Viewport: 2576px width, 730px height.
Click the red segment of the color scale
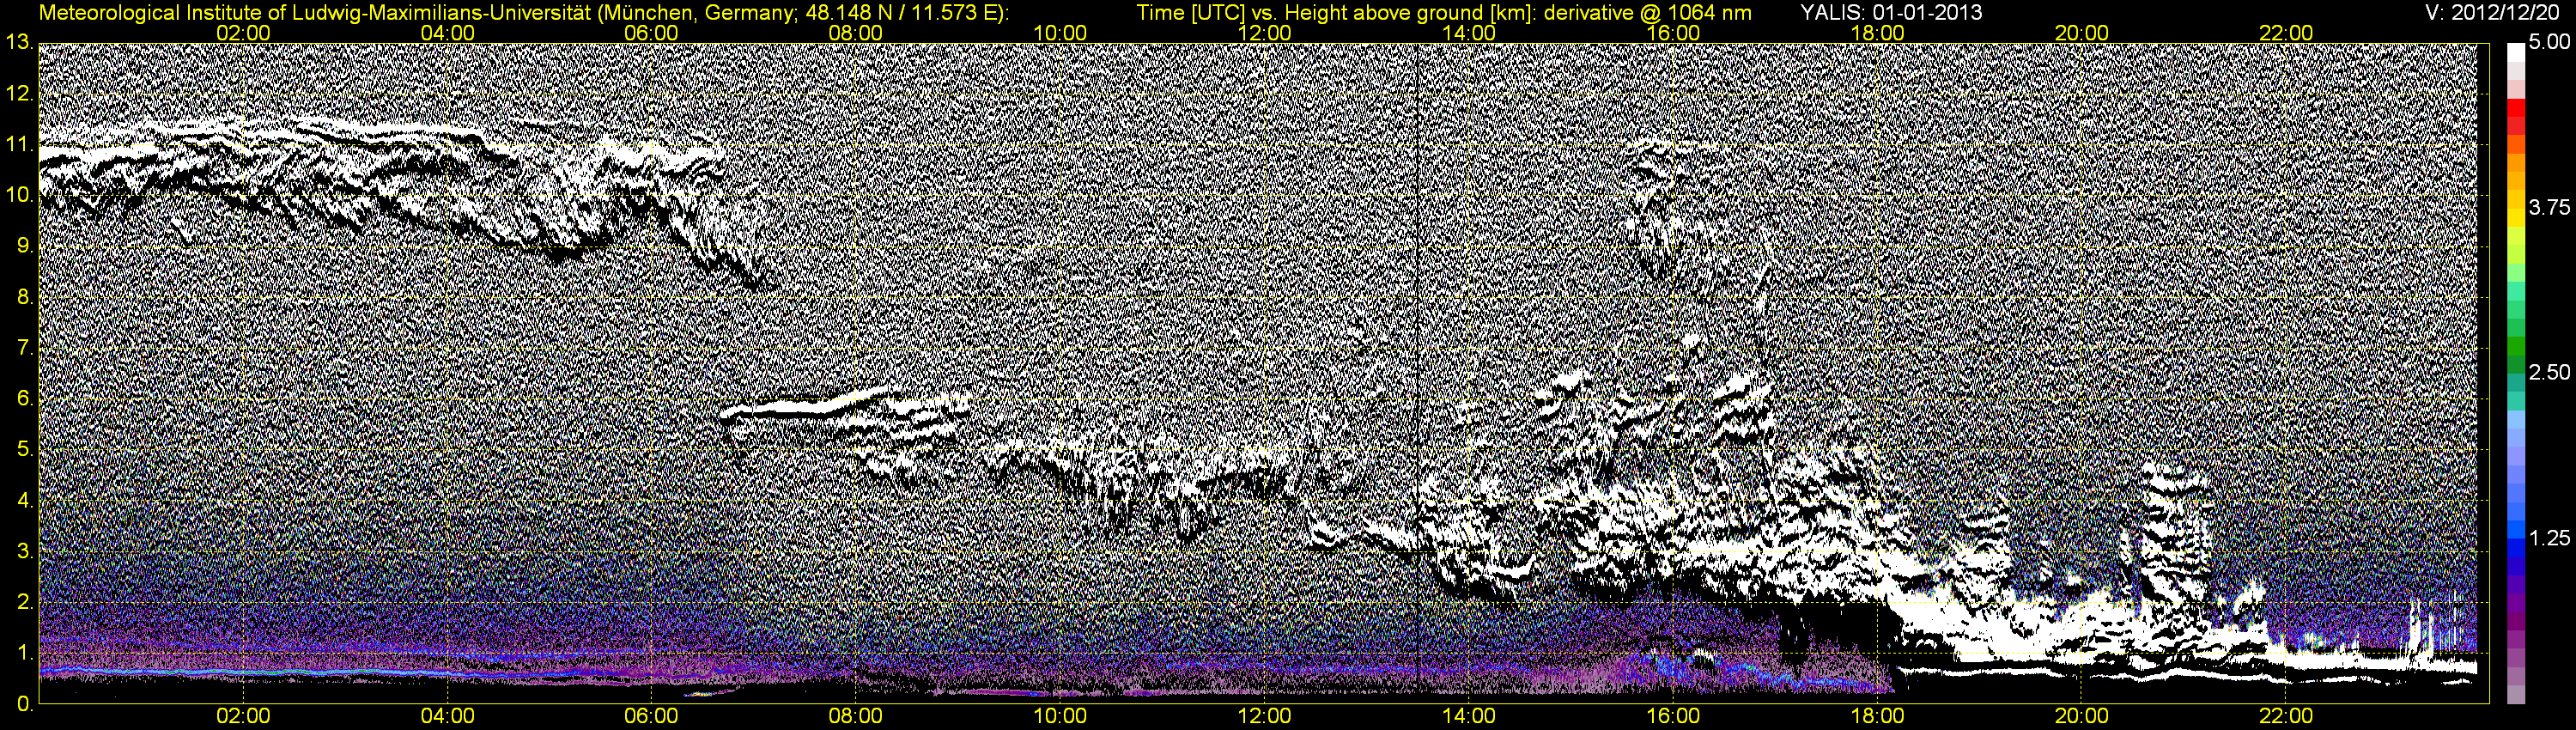2516,108
